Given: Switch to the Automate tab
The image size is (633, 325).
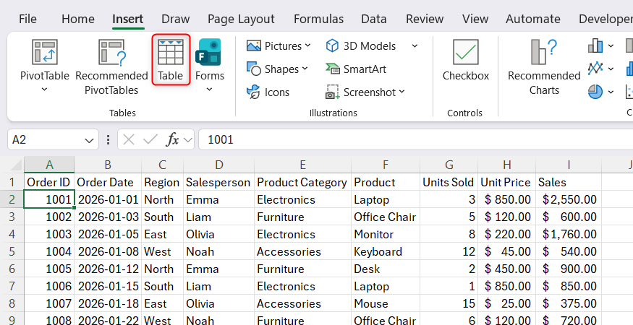Looking at the screenshot, I should pyautogui.click(x=533, y=19).
